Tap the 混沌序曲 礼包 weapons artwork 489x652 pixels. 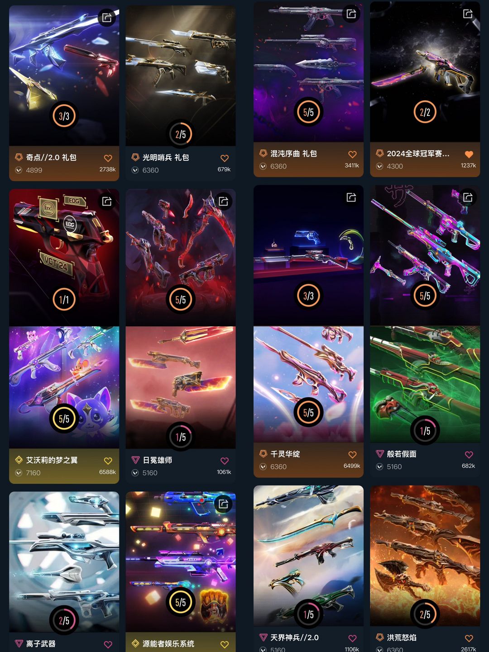click(308, 71)
